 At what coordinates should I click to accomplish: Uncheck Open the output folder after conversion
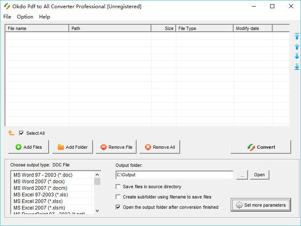coord(118,207)
